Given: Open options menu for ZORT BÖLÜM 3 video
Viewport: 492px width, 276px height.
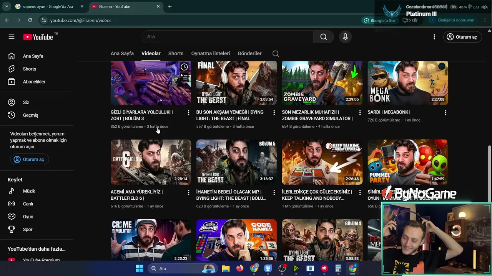Looking at the screenshot, I should [x=188, y=113].
